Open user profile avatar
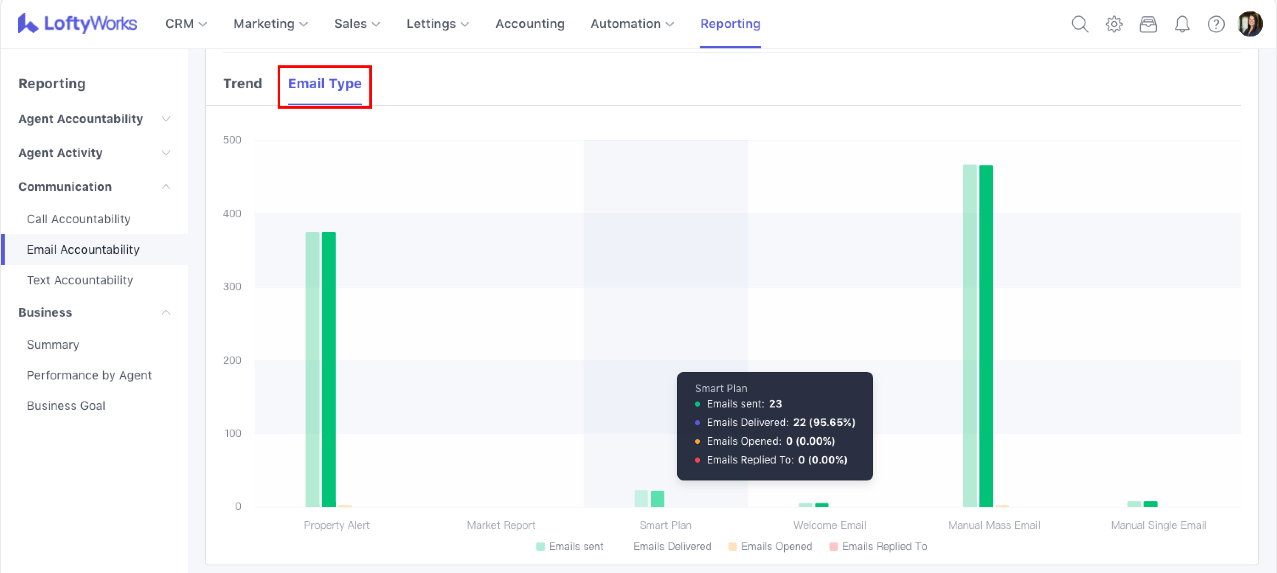The width and height of the screenshot is (1277, 573). click(1250, 24)
